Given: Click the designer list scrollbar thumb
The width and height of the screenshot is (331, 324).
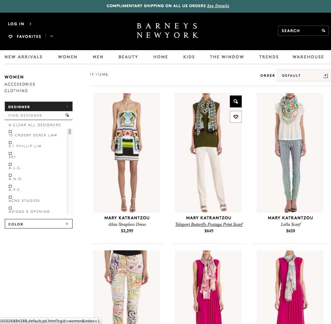Looking at the screenshot, I should click(x=70, y=131).
